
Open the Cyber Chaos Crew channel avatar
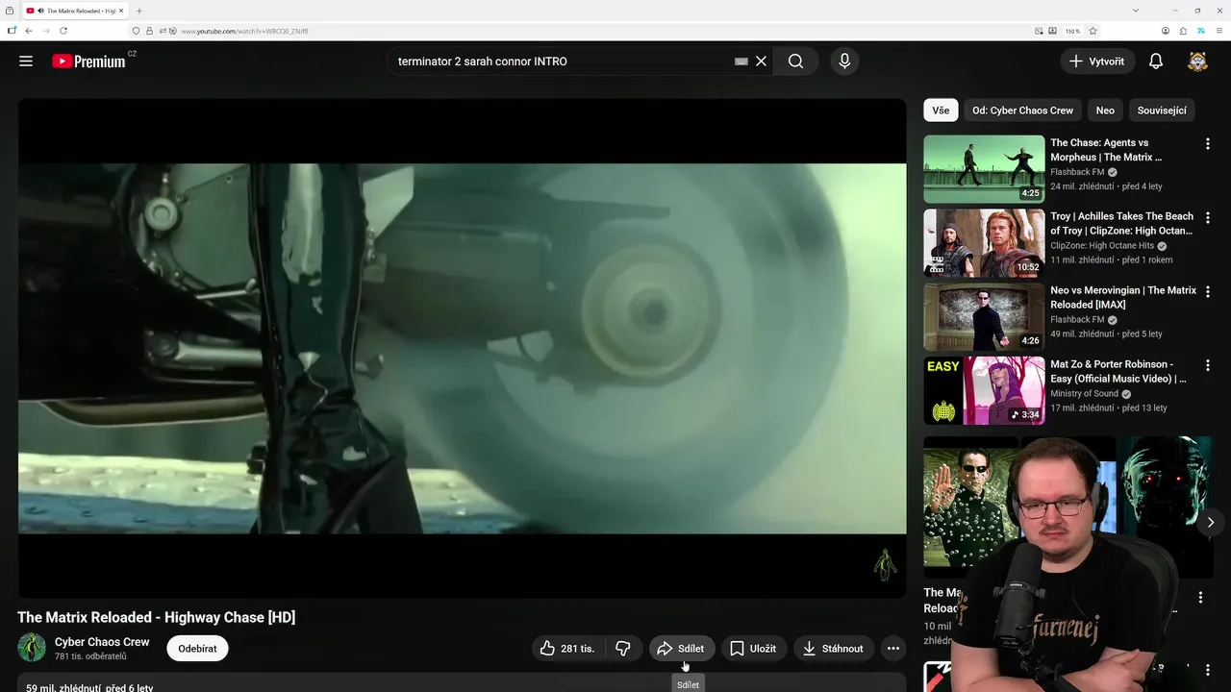(x=32, y=648)
